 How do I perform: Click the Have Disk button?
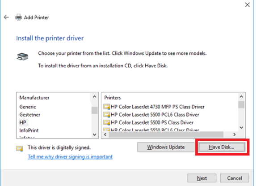click(222, 147)
